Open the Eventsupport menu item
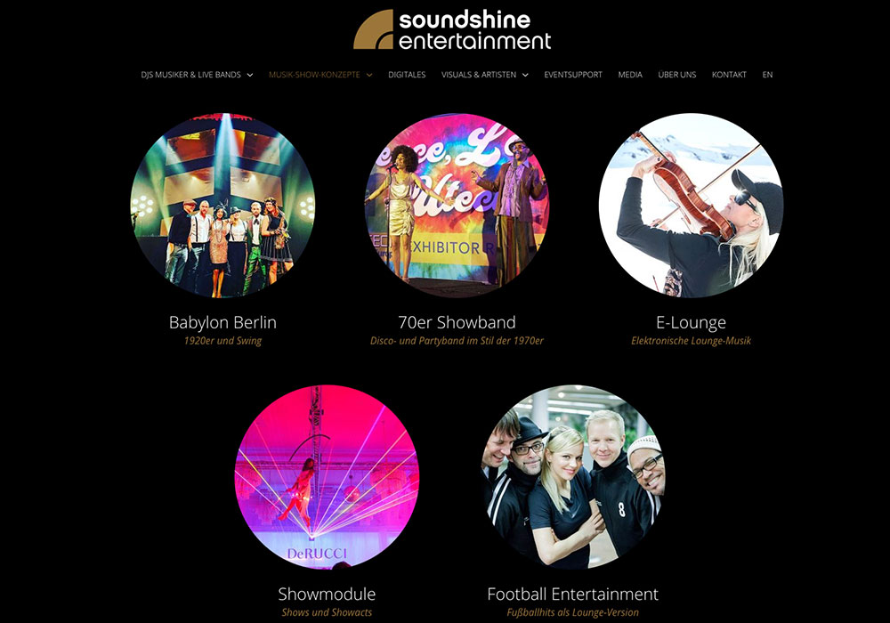Viewport: 890px width, 623px height. [573, 75]
